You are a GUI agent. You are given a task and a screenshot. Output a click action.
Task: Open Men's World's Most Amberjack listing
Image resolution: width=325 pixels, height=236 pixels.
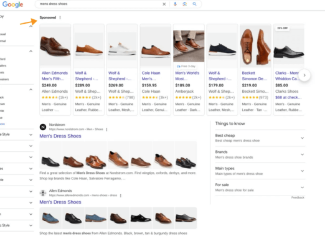coord(187,76)
